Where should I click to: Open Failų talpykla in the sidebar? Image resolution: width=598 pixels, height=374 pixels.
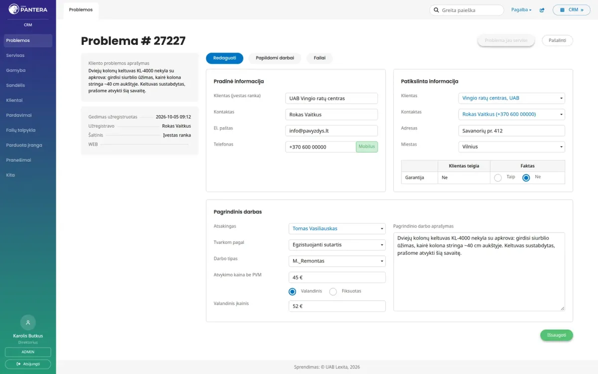tap(28, 130)
